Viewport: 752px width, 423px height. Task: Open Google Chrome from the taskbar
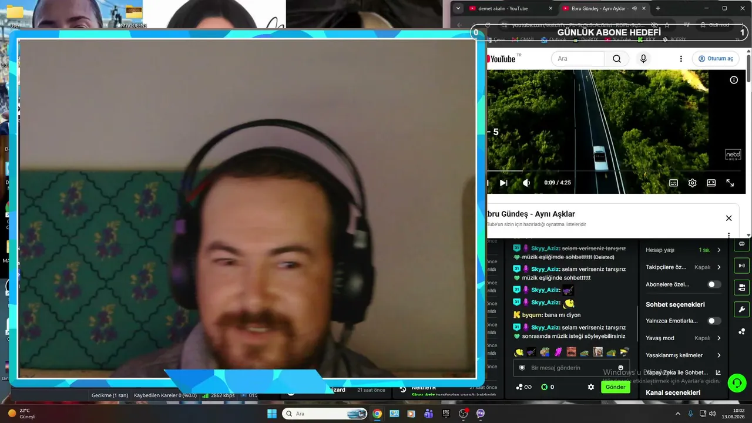click(377, 414)
